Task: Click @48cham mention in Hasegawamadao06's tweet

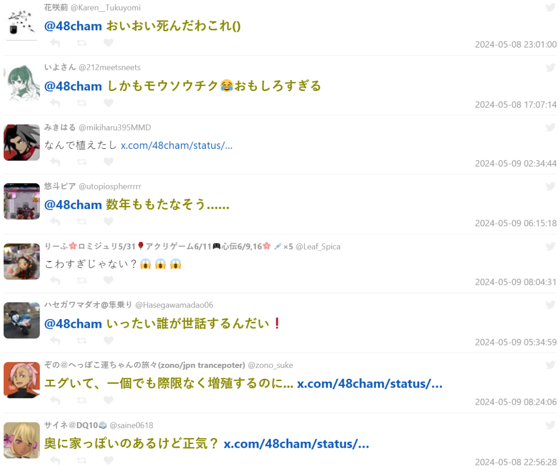Action: click(x=73, y=324)
